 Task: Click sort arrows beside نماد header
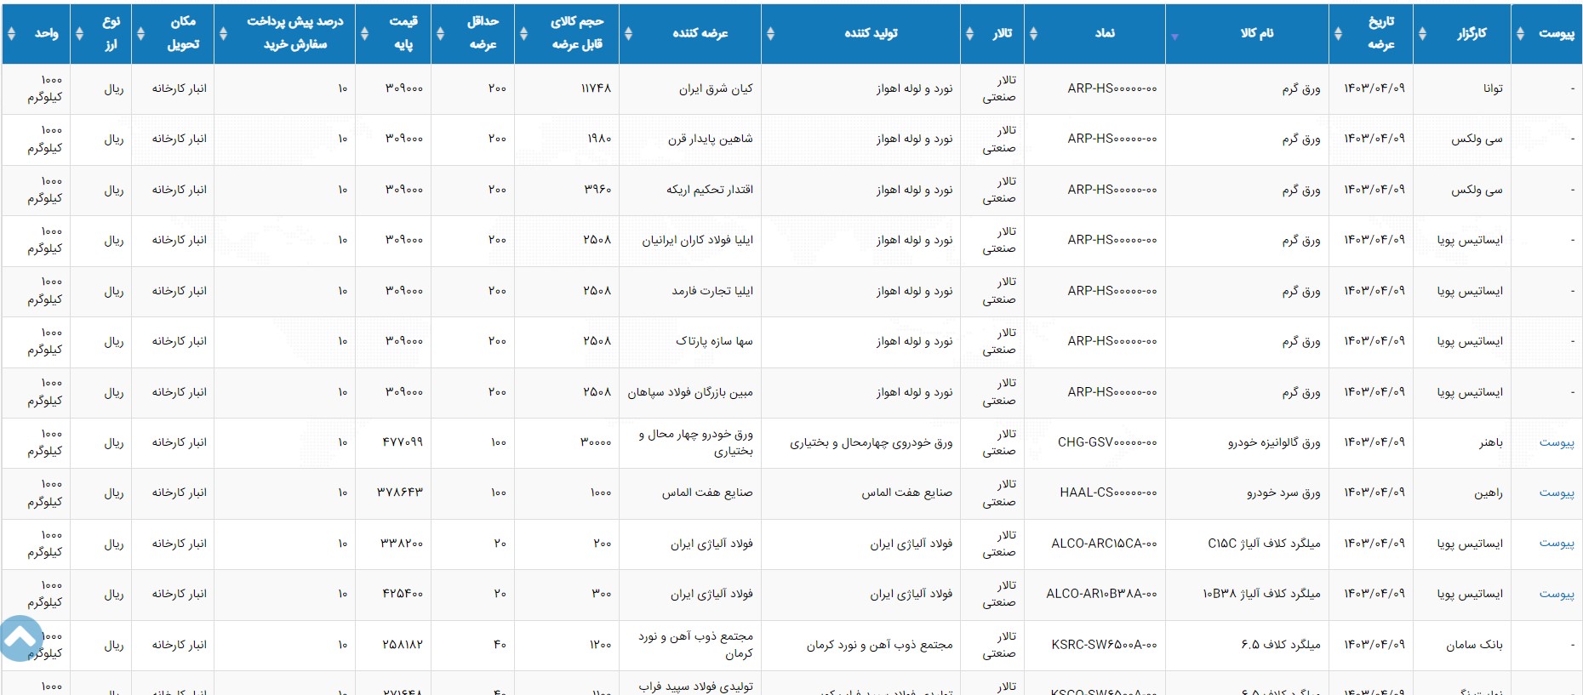[1033, 34]
